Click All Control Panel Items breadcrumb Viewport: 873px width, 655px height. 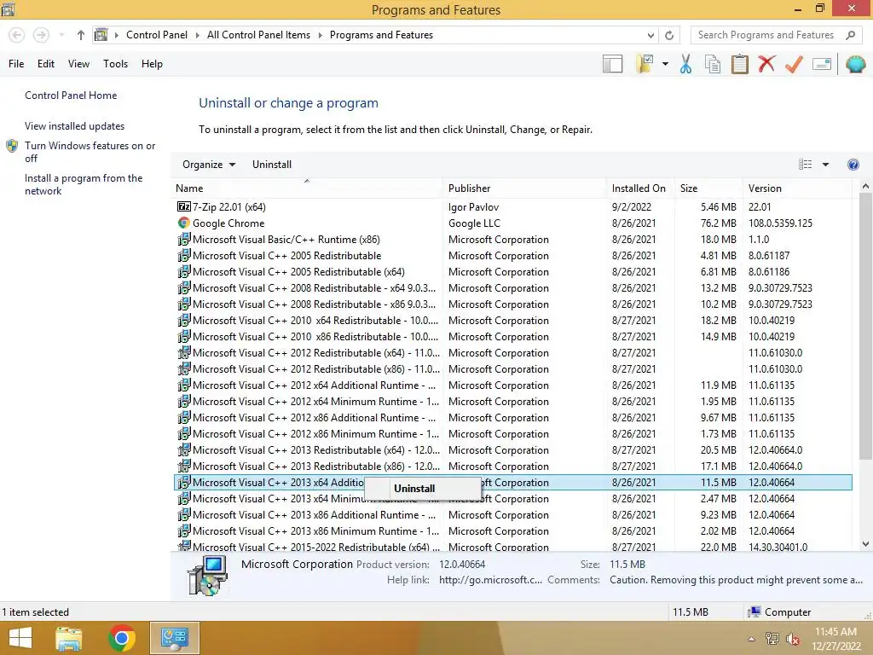point(258,35)
